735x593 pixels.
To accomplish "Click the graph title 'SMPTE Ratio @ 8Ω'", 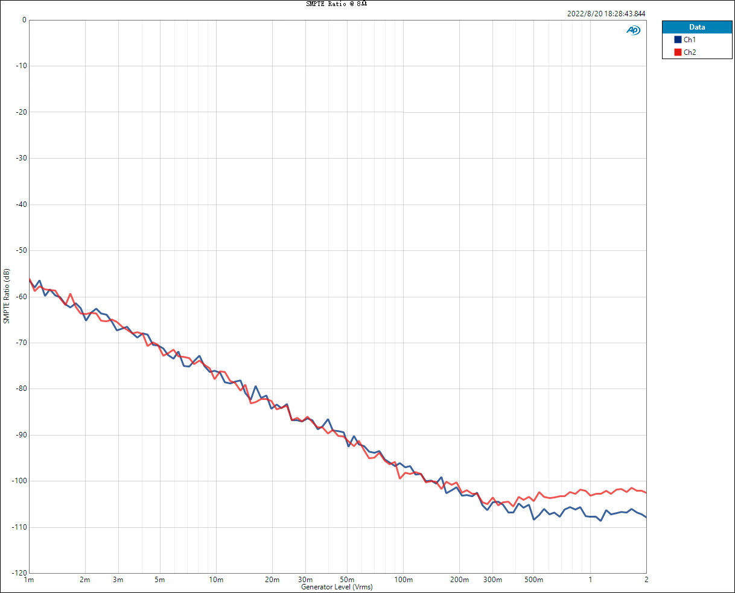I will click(336, 4).
